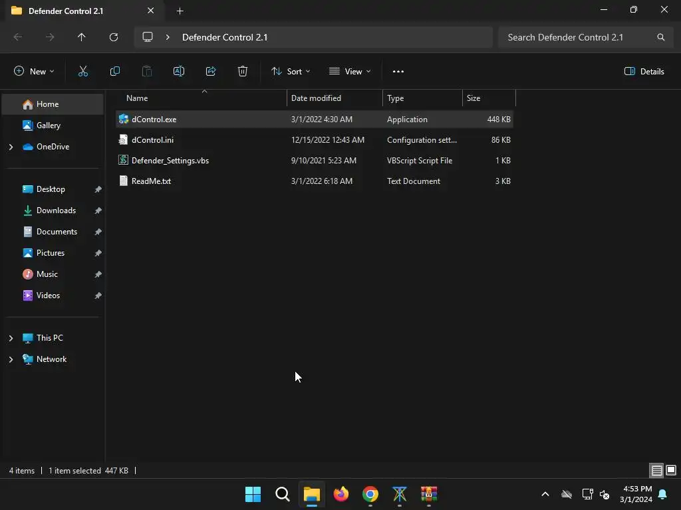Click the network display tray icon
The image size is (681, 510).
tap(588, 494)
